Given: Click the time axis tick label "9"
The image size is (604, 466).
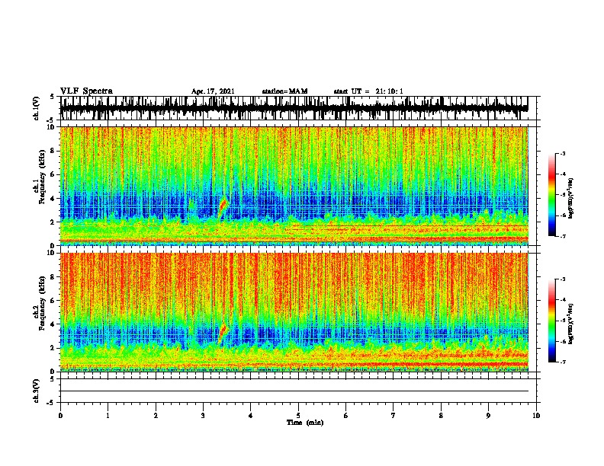Looking at the screenshot, I should 488,416.
